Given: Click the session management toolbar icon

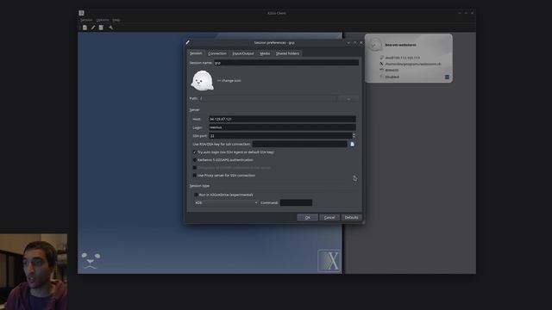Looking at the screenshot, I should (101, 28).
